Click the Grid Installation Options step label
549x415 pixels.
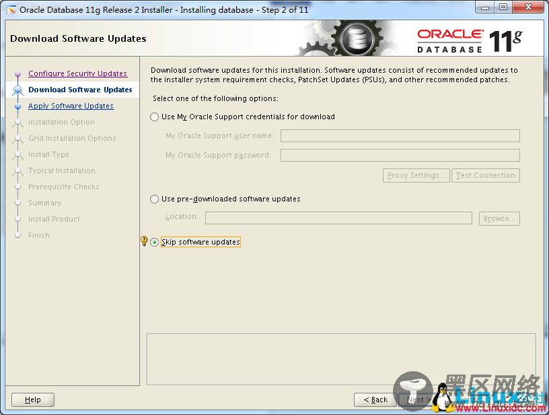pos(72,138)
